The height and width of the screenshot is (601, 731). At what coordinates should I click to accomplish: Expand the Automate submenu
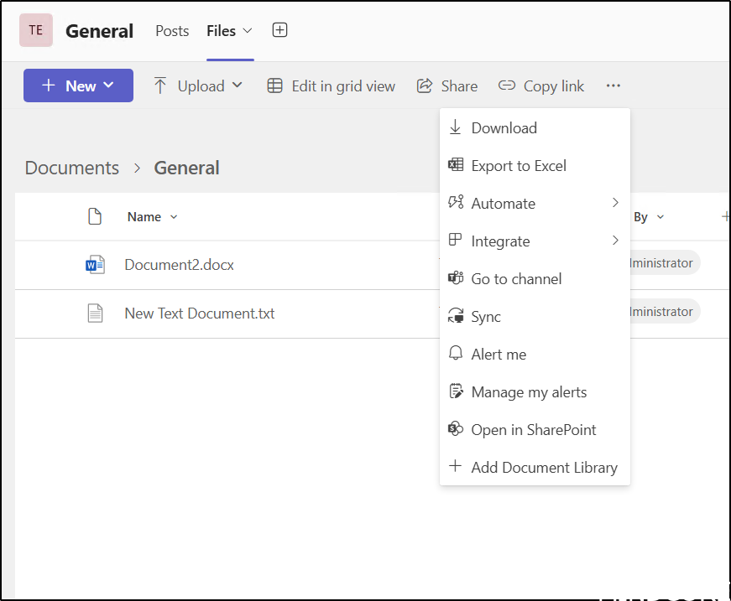coord(535,204)
